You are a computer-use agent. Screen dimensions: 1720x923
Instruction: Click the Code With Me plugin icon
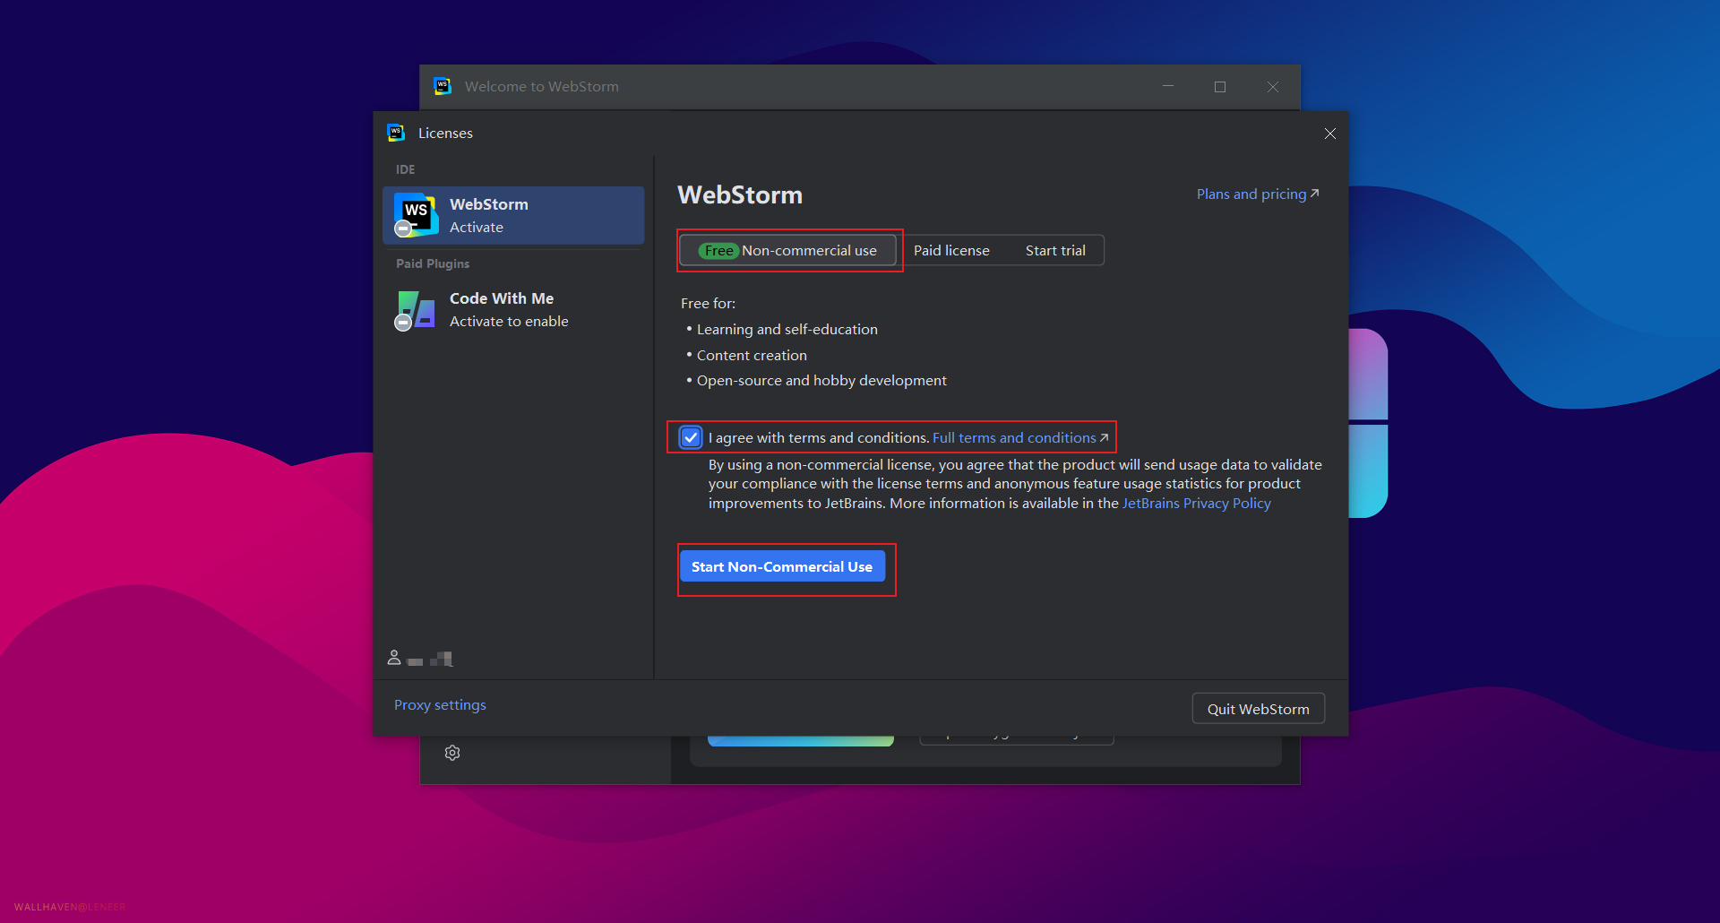click(416, 310)
